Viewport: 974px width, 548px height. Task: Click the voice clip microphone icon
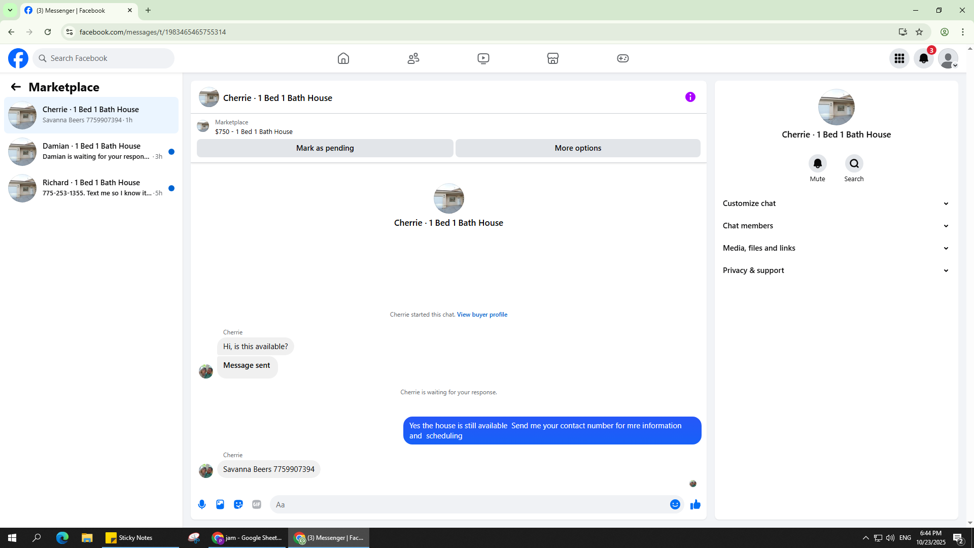click(x=202, y=504)
